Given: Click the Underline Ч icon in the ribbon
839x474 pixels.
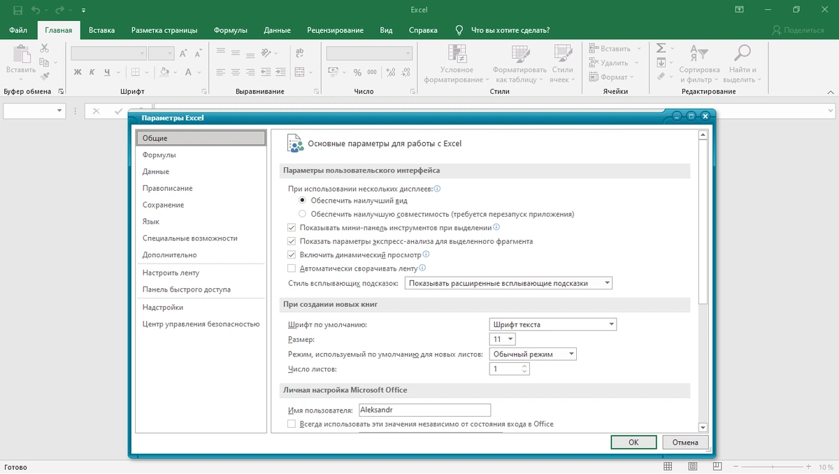Looking at the screenshot, I should [x=107, y=72].
